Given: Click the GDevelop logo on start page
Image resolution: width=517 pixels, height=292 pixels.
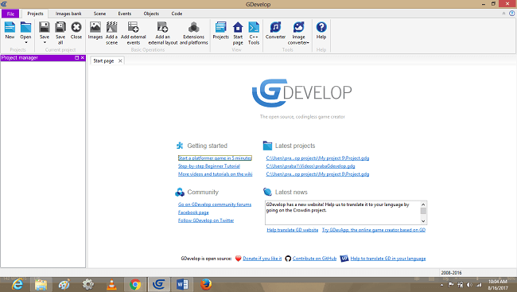Looking at the screenshot, I should (x=301, y=93).
